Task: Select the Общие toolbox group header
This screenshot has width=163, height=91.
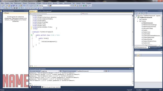Action: [16, 13]
